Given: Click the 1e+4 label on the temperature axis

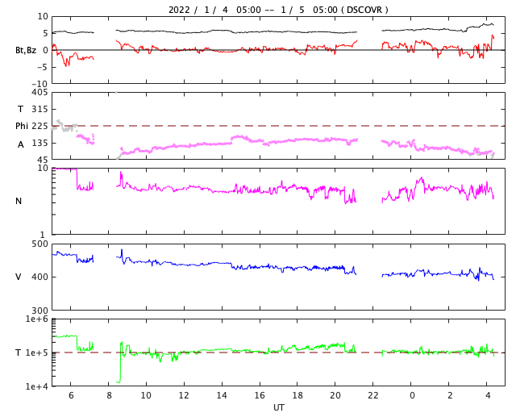Looking at the screenshot, I should pyautogui.click(x=37, y=386).
